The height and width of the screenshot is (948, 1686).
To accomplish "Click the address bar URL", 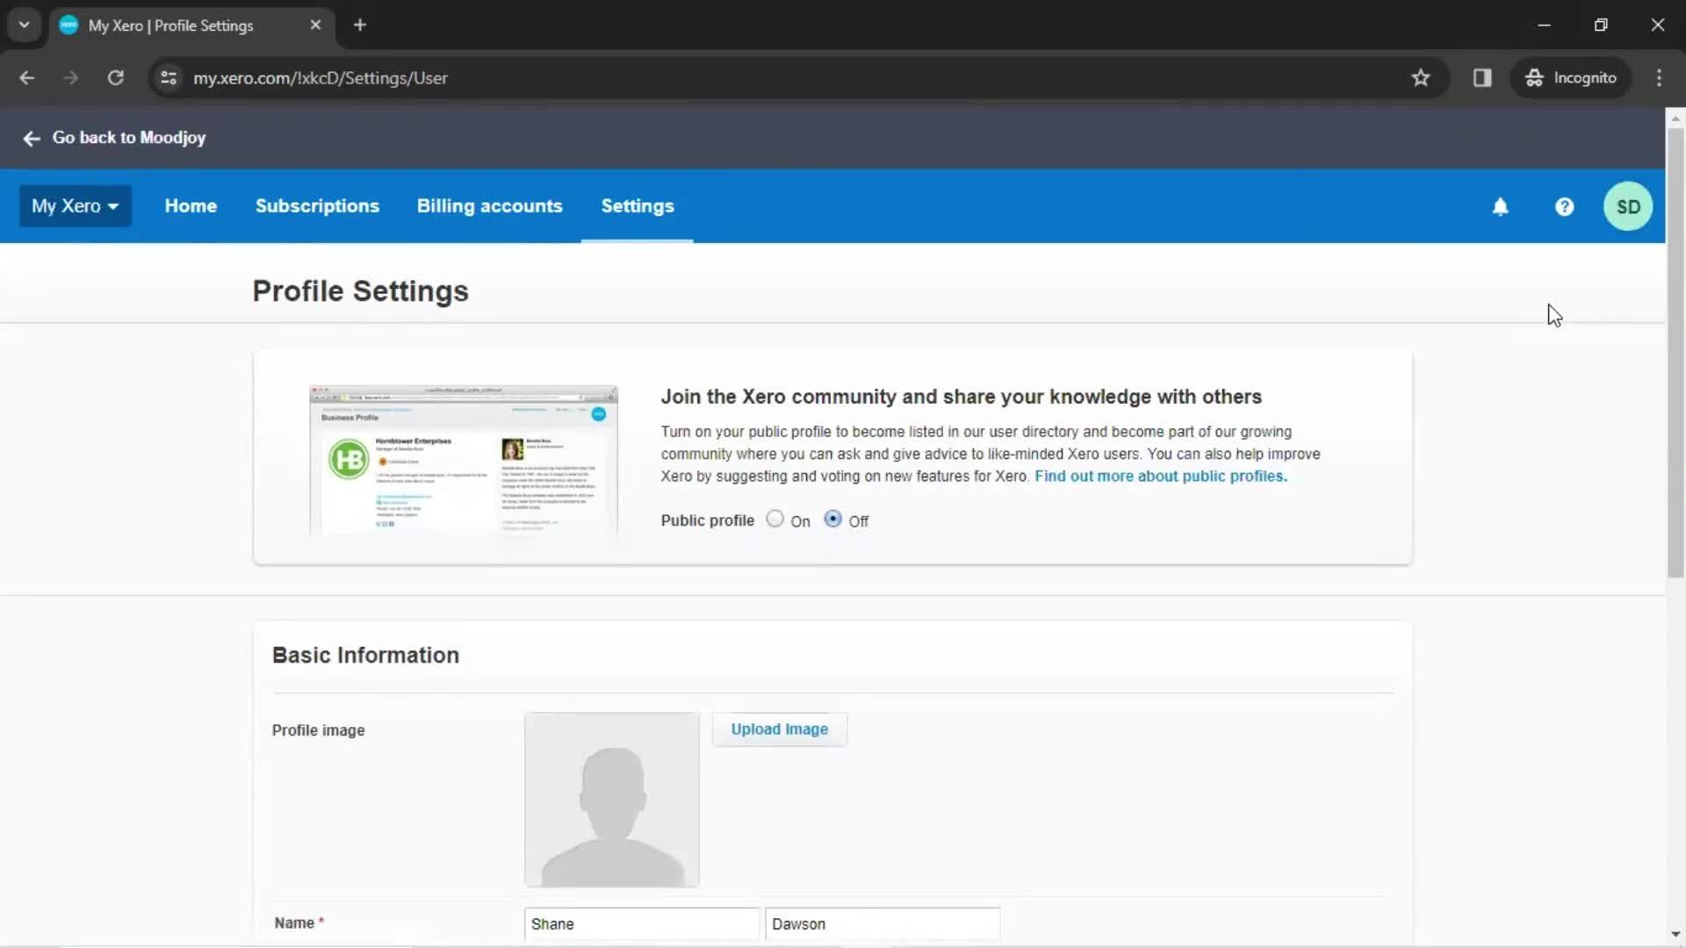I will click(321, 78).
